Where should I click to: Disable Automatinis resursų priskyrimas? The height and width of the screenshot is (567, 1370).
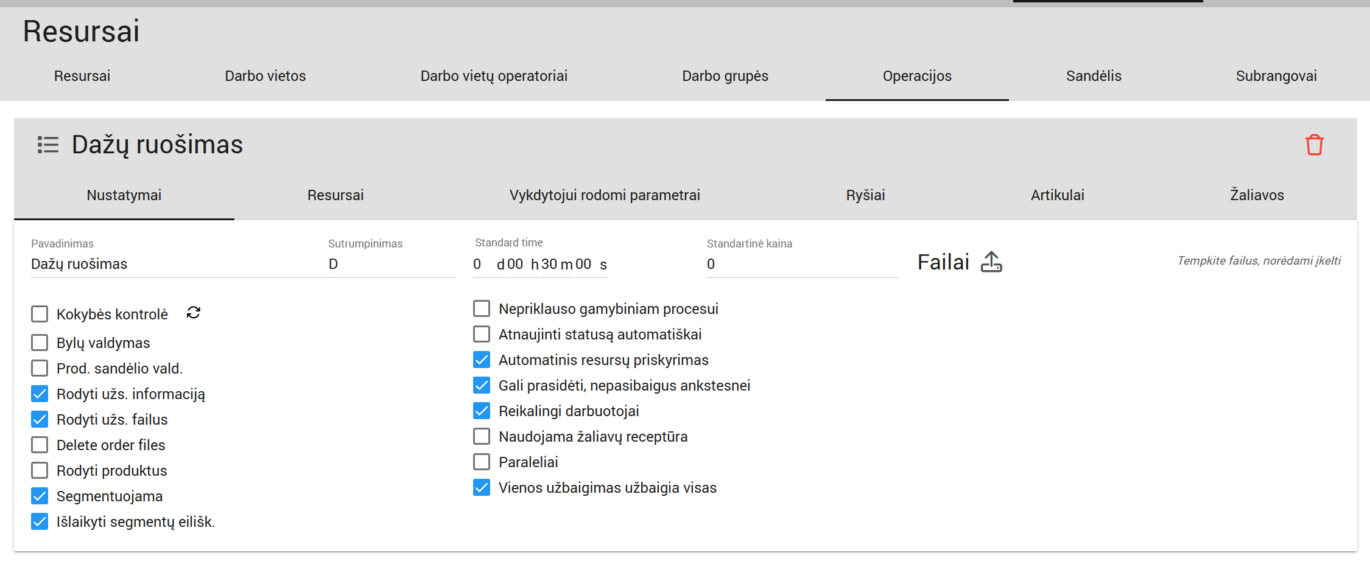click(482, 360)
